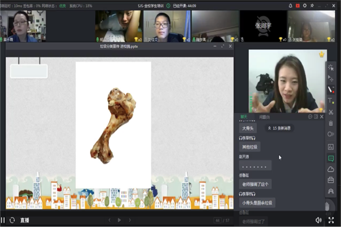This screenshot has height=227, width=341.
Task: Click the slide play button
Action: point(119,220)
